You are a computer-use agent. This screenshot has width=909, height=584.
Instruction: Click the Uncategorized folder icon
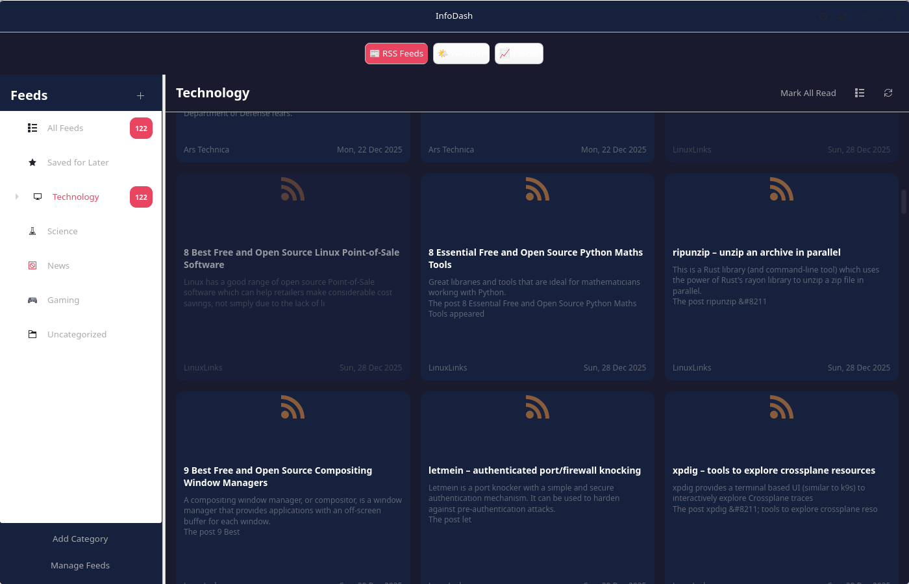(x=32, y=335)
